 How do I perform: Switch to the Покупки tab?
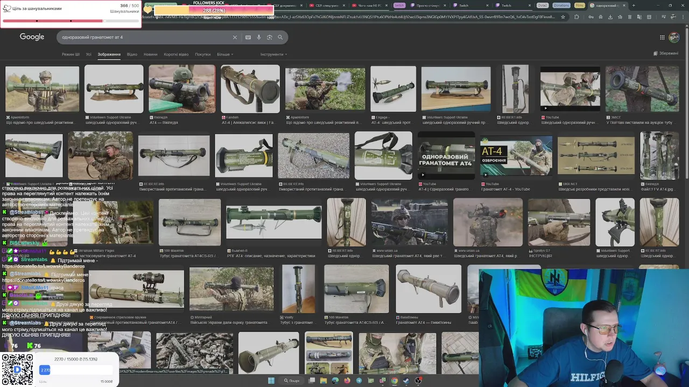[x=203, y=54]
